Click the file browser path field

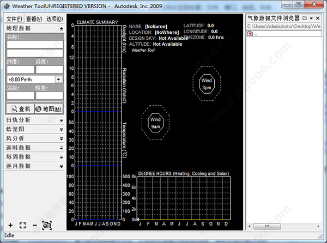point(284,27)
